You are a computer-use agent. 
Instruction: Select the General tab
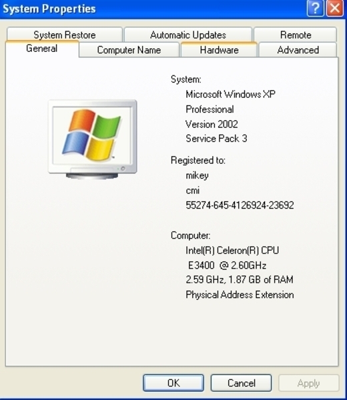pos(42,49)
